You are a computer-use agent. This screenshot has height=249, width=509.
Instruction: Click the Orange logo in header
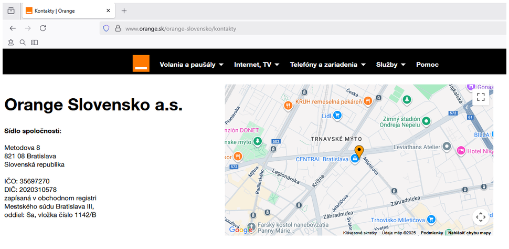point(141,63)
